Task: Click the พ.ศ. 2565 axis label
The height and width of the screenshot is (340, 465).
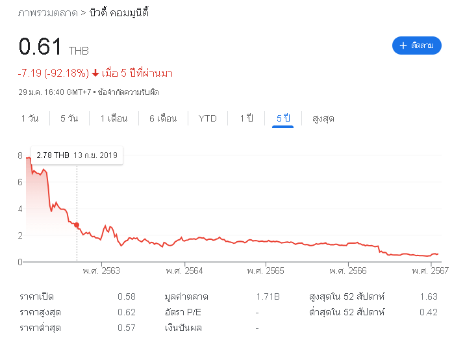Action: coord(266,270)
